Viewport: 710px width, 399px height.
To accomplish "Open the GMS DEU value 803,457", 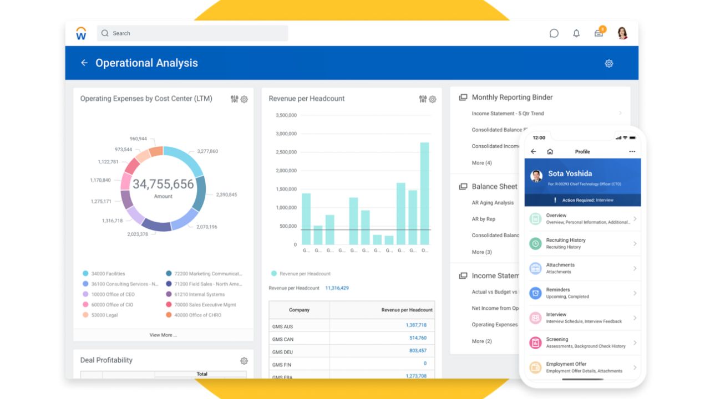I will tap(418, 351).
